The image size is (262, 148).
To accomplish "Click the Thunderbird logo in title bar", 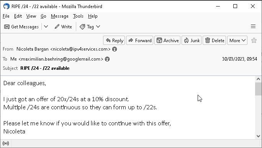I will click(x=7, y=7).
